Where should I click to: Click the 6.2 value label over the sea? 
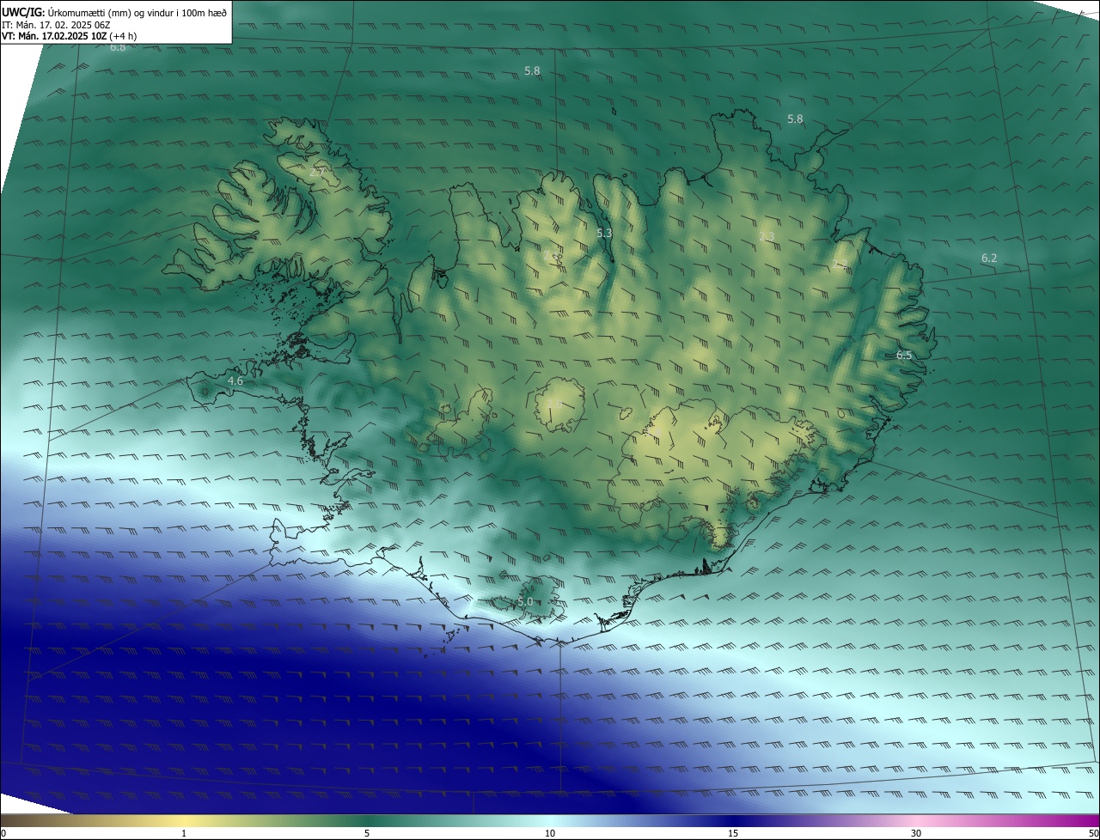[989, 258]
